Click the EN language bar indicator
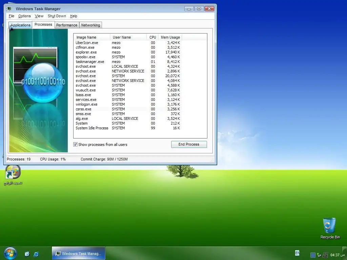The height and width of the screenshot is (260, 347). (297, 253)
